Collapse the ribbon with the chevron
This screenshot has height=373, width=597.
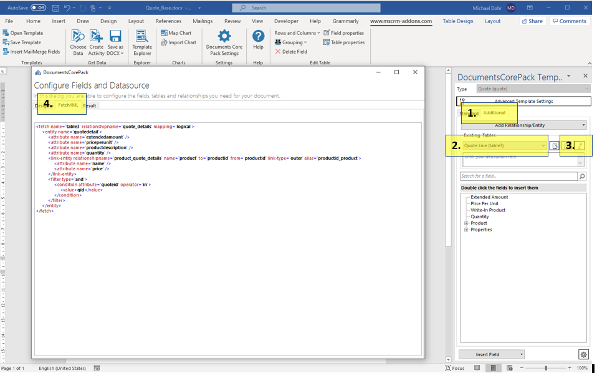click(x=590, y=63)
